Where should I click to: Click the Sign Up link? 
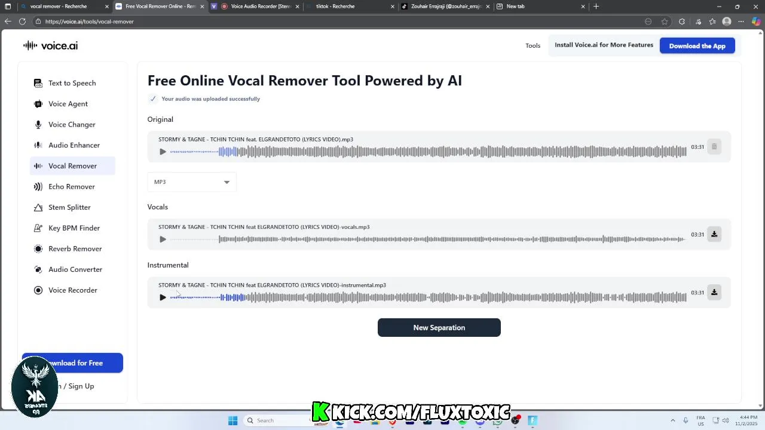point(81,386)
